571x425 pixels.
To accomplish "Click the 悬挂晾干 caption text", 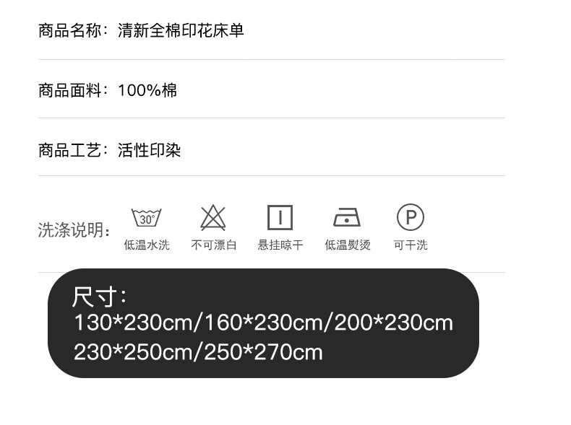I will 280,245.
